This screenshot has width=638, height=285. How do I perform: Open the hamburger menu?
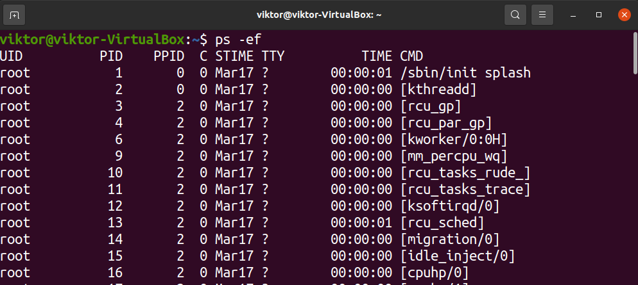tap(542, 15)
